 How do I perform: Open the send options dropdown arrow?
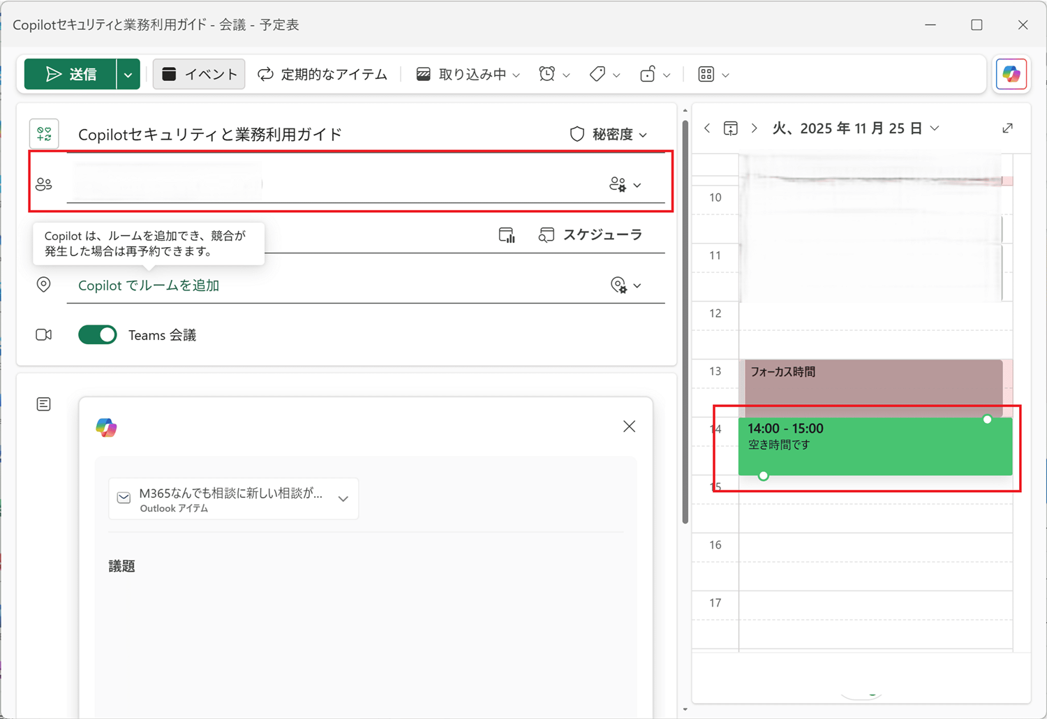pyautogui.click(x=128, y=74)
